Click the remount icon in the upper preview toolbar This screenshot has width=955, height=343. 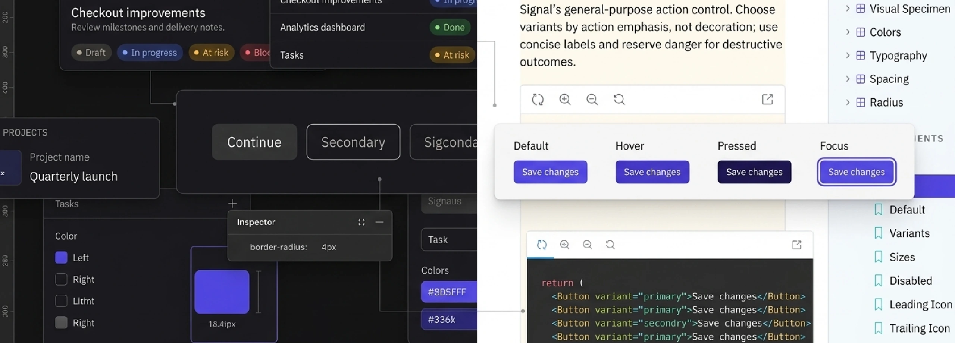(x=538, y=100)
